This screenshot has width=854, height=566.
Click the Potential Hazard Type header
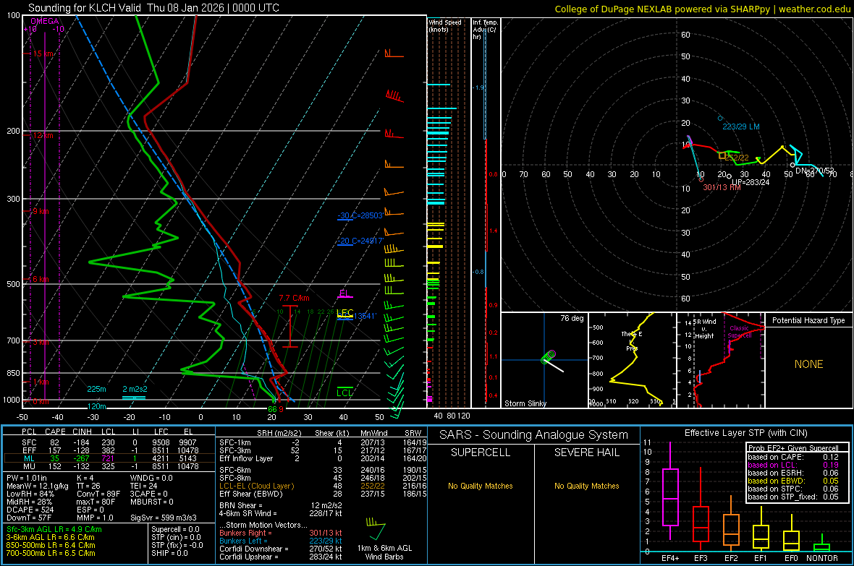(808, 320)
